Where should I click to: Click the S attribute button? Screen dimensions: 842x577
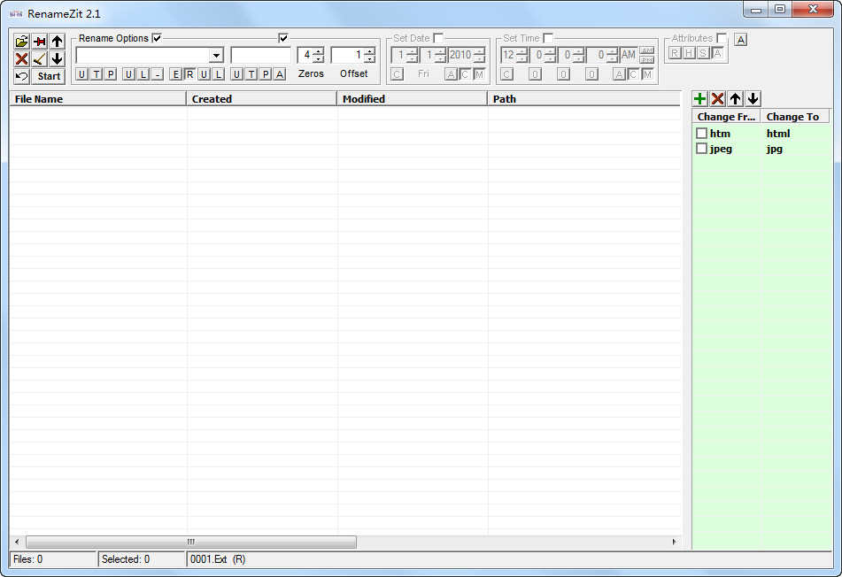(x=703, y=52)
